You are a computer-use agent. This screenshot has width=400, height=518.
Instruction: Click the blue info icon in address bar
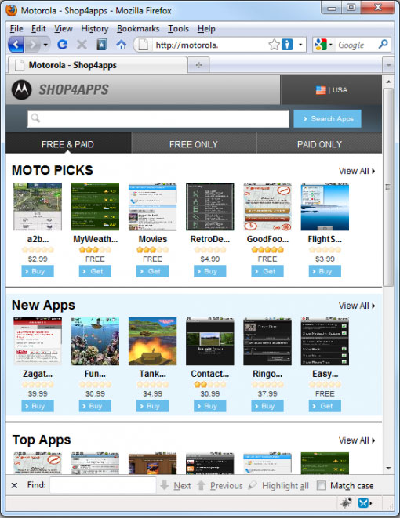(287, 45)
